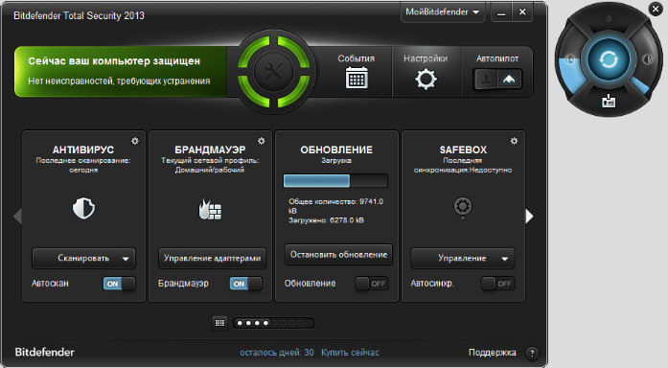Viewport: 668px width, 368px height.
Task: Open the События calendar icon
Action: pyautogui.click(x=357, y=78)
